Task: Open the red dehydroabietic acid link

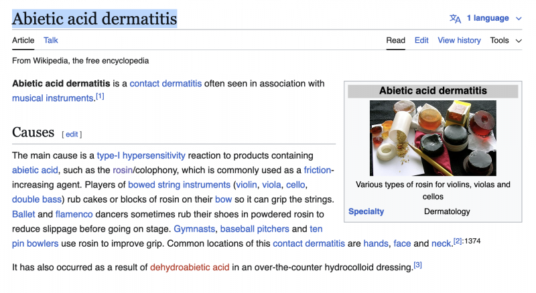Action: [190, 268]
